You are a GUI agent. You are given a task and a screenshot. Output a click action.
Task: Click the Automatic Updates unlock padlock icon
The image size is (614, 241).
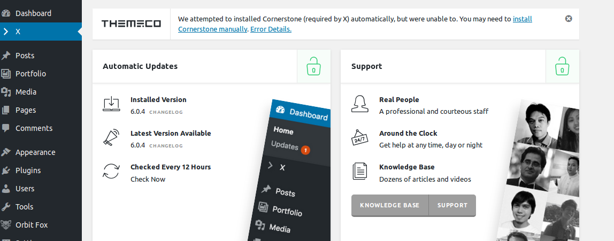(313, 67)
